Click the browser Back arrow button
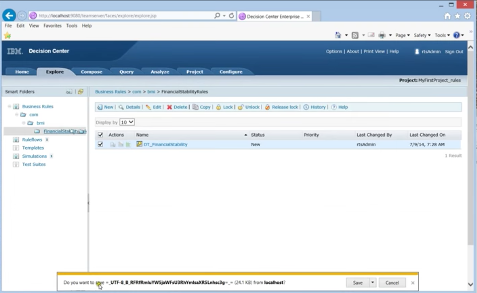Viewport: 477px width, 293px height. pyautogui.click(x=9, y=16)
